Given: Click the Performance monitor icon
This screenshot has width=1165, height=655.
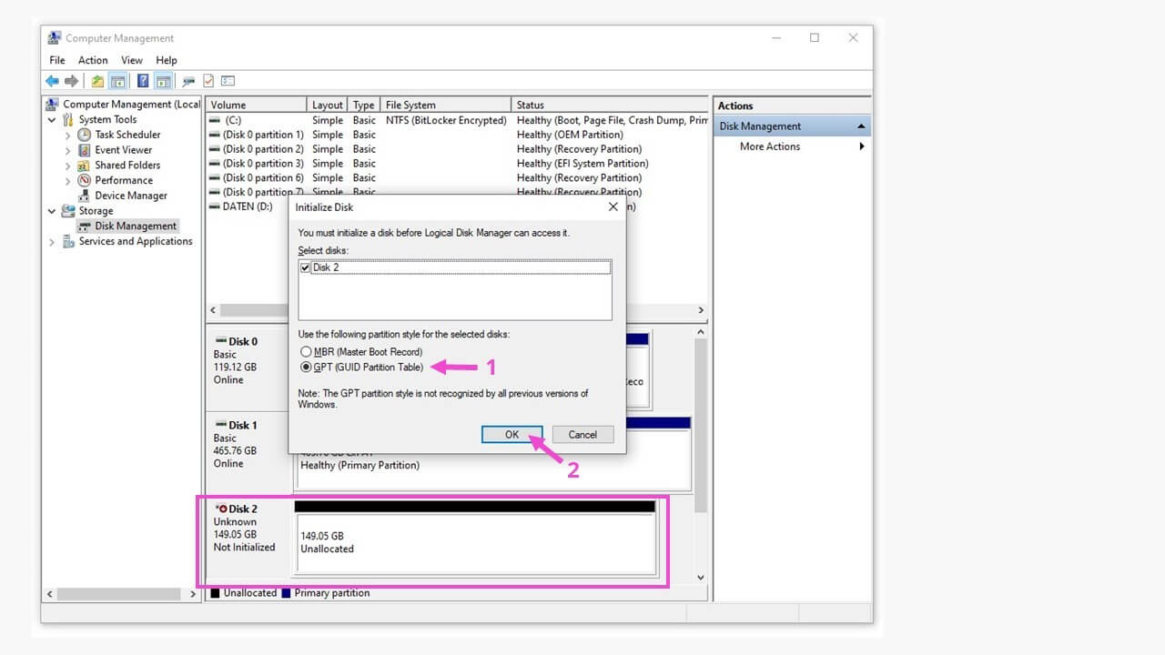Looking at the screenshot, I should point(85,180).
